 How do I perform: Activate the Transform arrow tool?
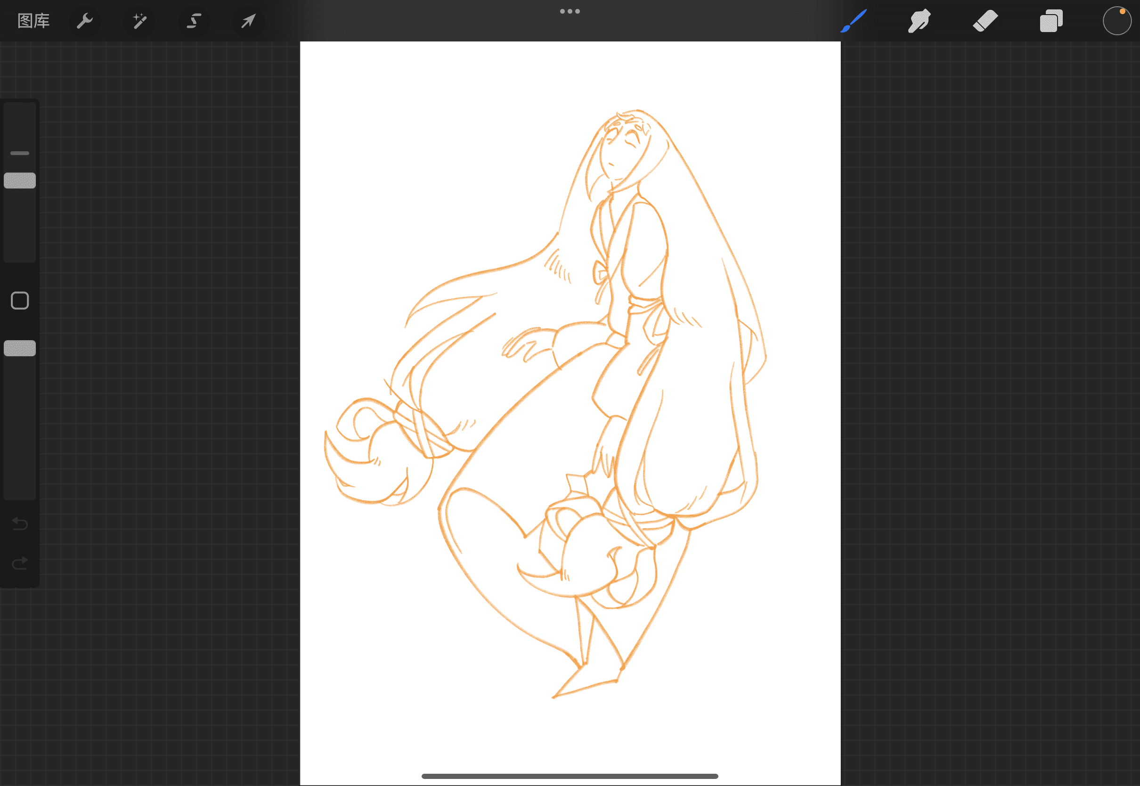[x=249, y=21]
